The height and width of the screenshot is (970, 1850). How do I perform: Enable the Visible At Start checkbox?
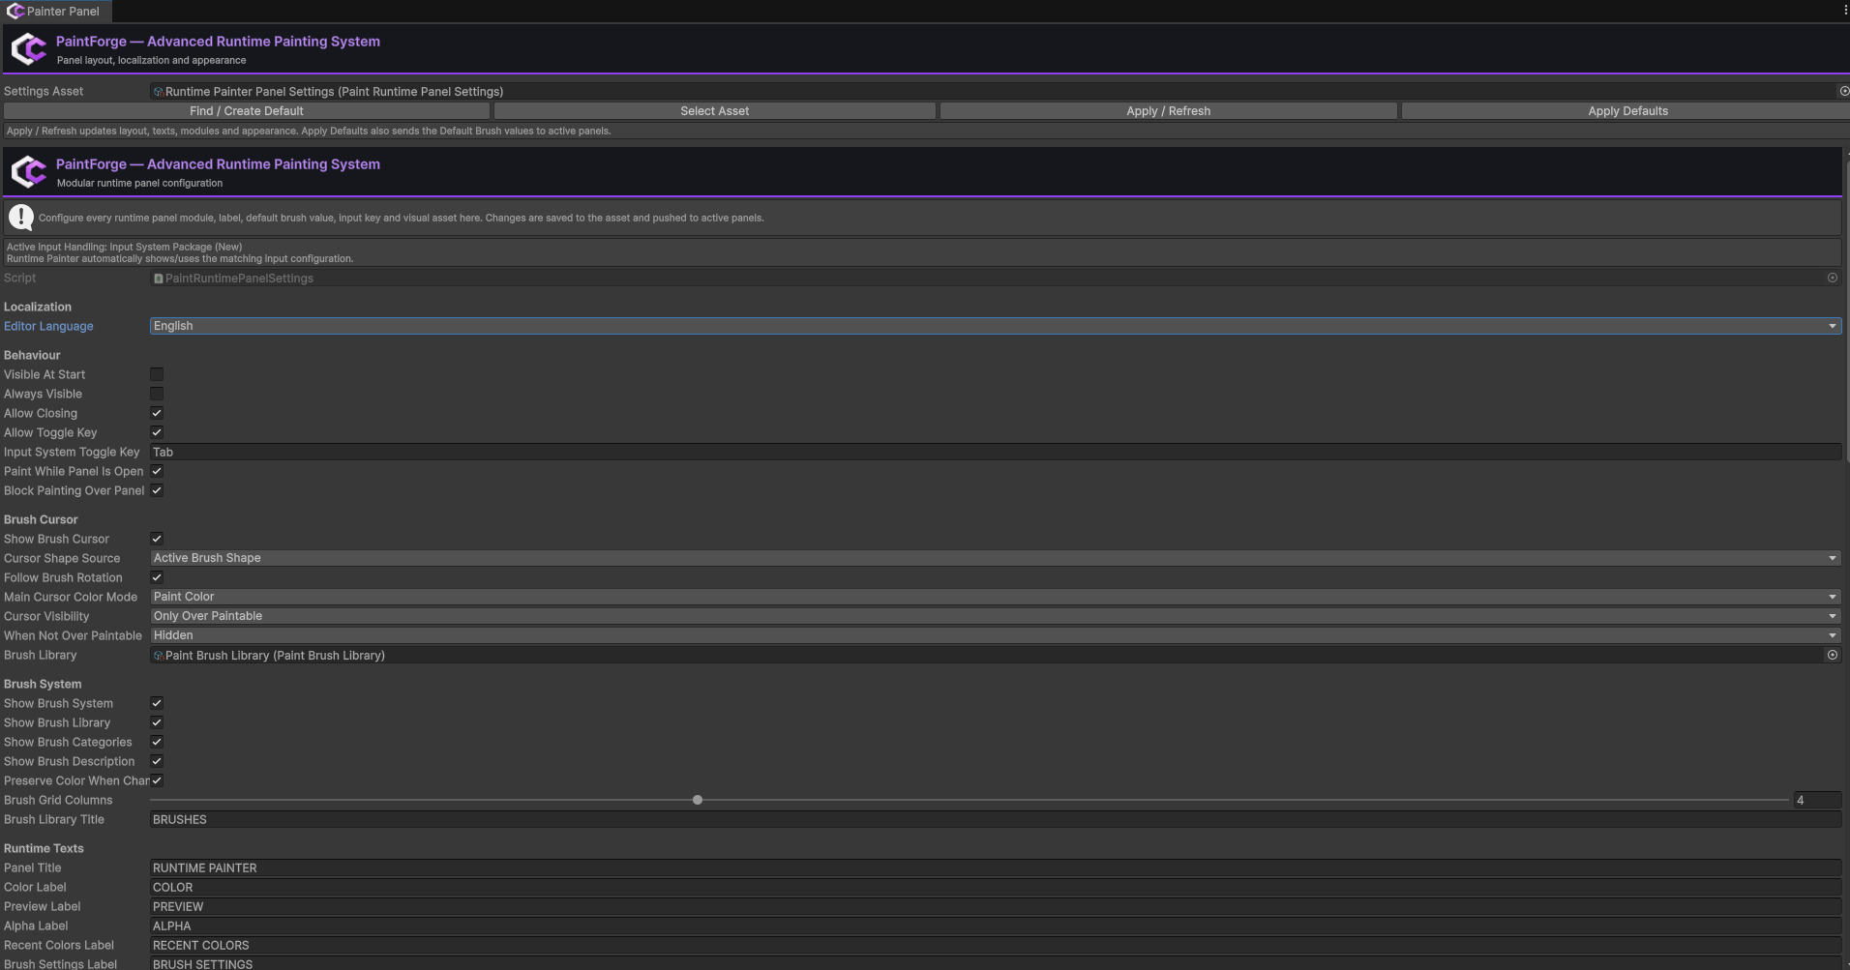pos(157,374)
